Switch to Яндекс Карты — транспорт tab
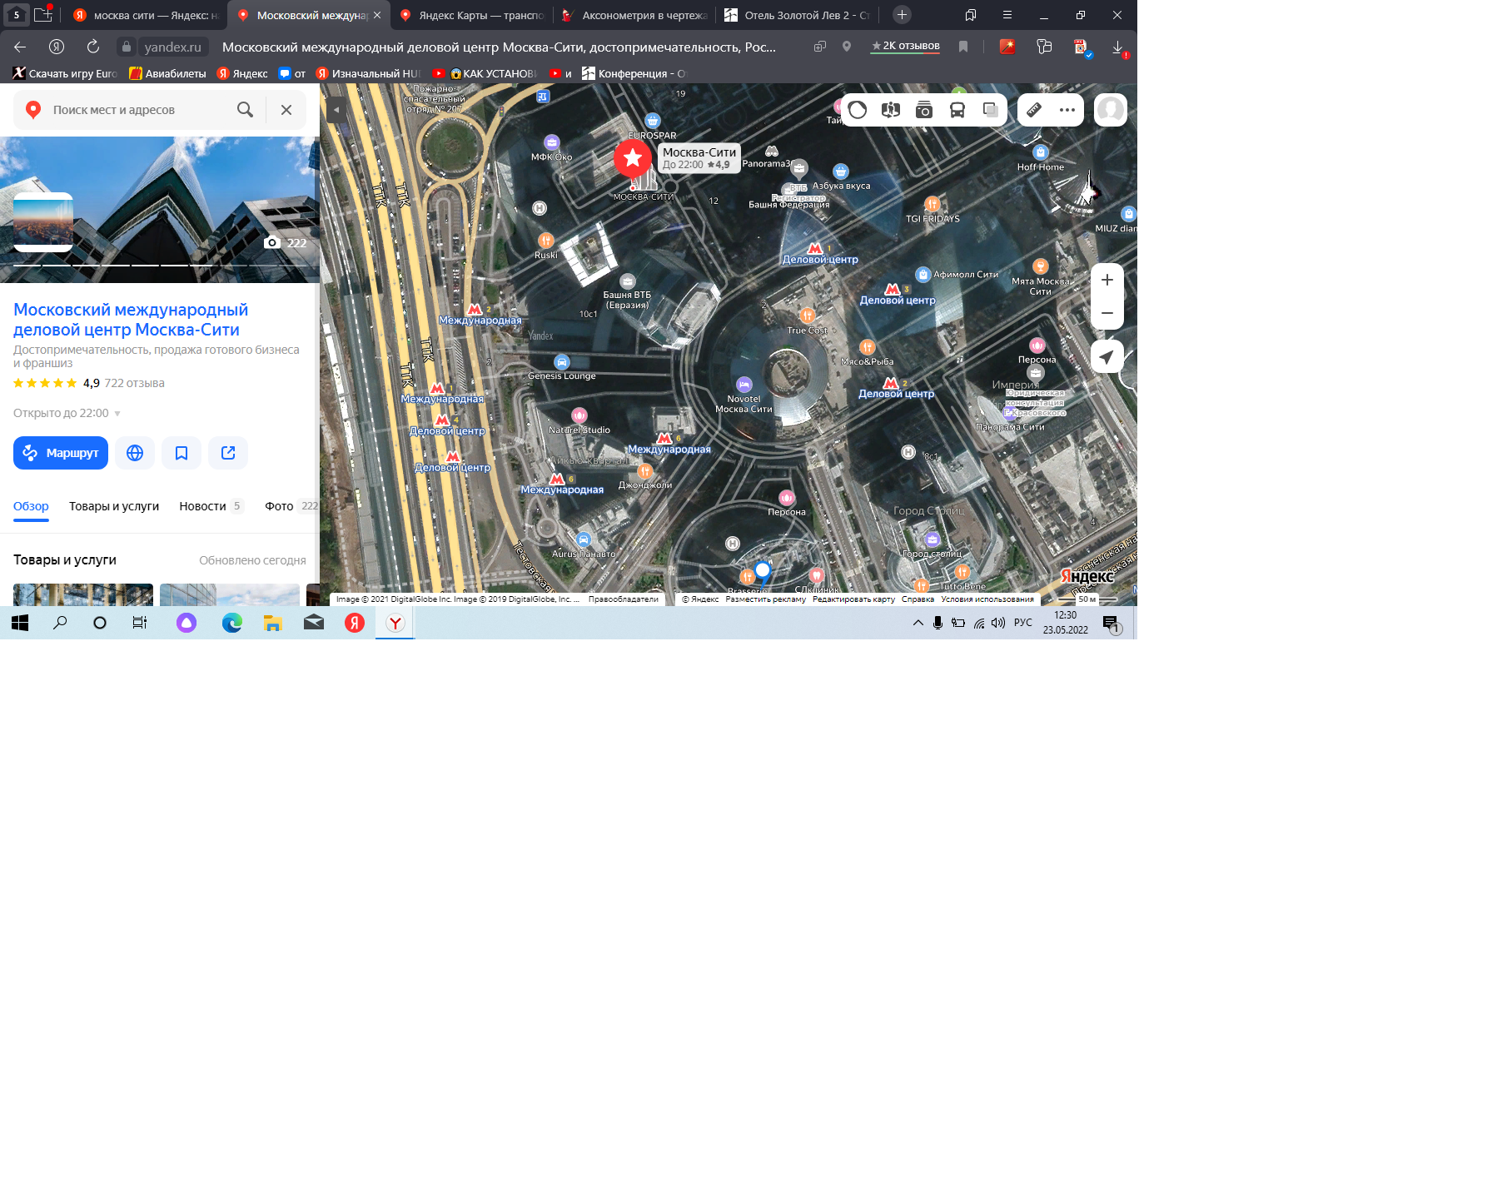 [471, 15]
